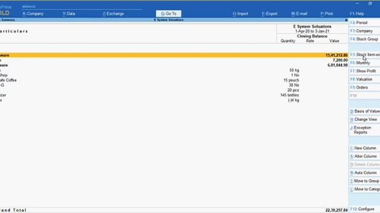Select the row valued 6,81,844.98
The image size is (380, 213).
click(x=174, y=65)
